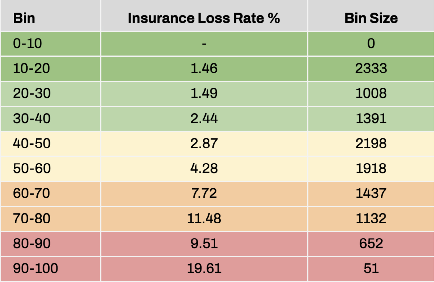Click the 80-90 bin label
This screenshot has height=282, width=434.
click(x=32, y=244)
